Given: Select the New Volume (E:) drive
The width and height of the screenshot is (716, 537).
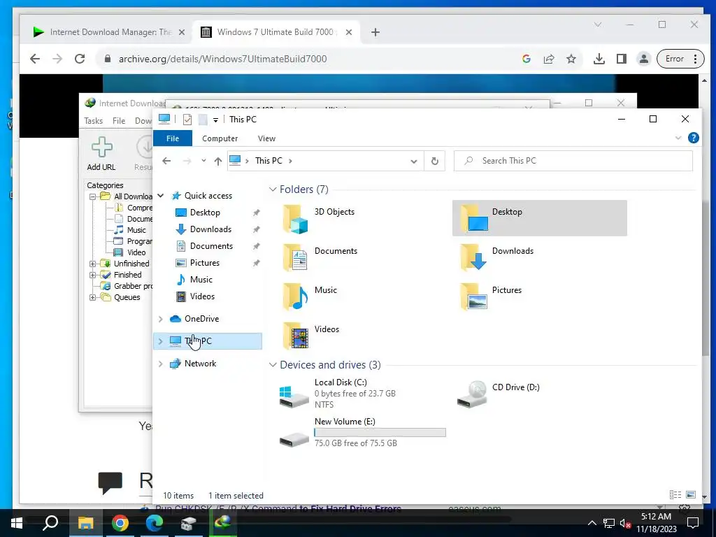Looking at the screenshot, I should (361, 432).
